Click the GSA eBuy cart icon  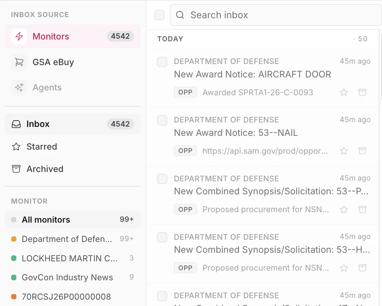(x=19, y=62)
